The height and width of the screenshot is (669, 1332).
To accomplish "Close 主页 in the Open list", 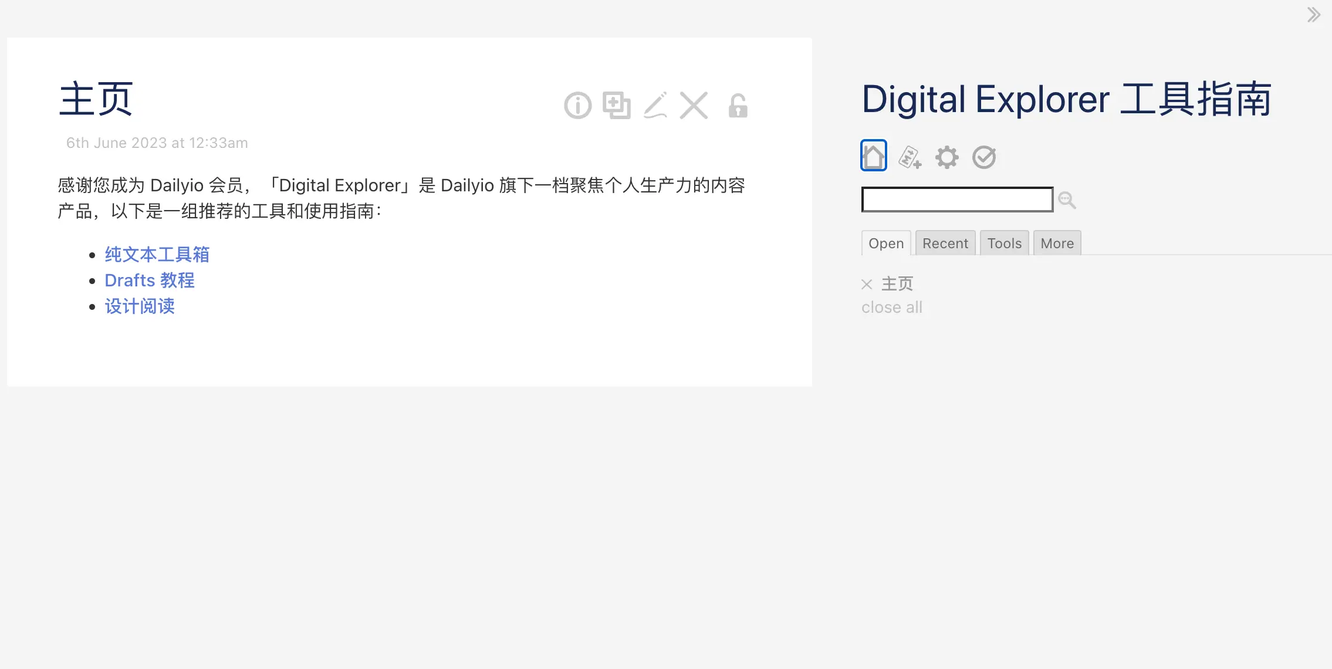I will click(x=867, y=285).
